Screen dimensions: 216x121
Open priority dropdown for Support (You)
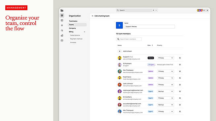165,58
